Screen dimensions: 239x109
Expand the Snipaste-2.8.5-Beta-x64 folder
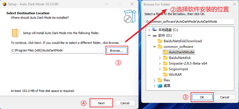point(160,63)
